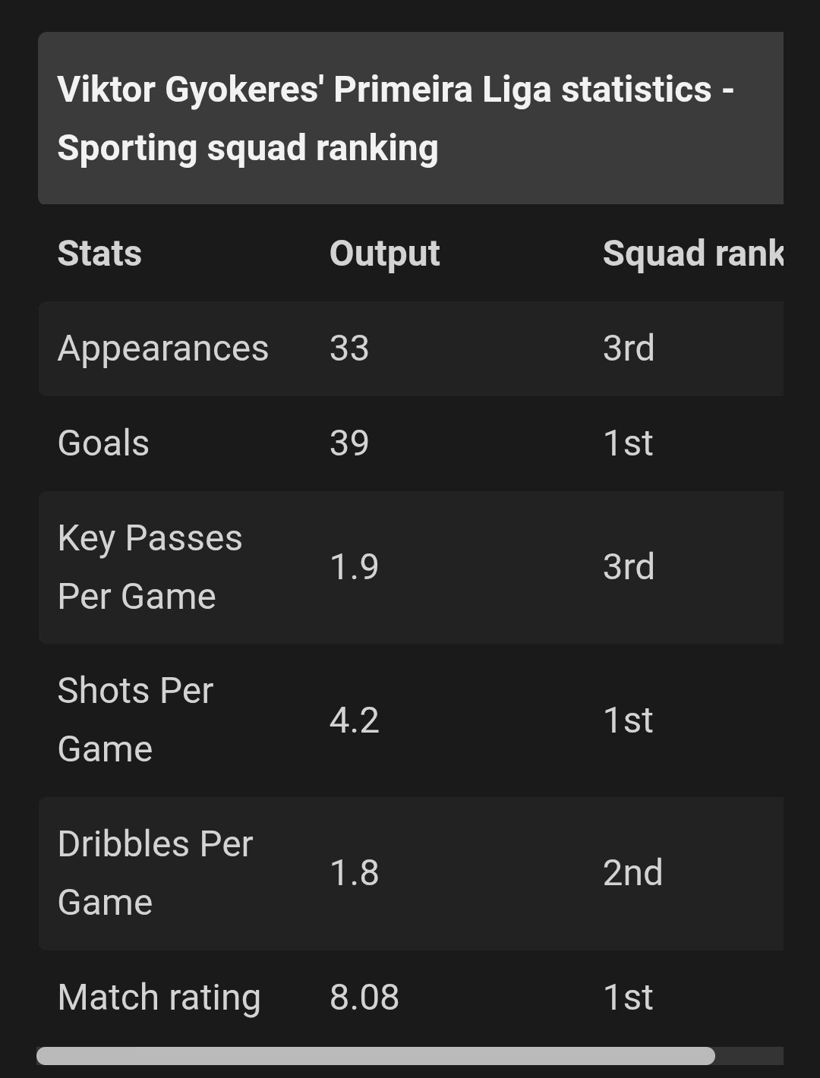Click the horizontal scrollbar thumb
Image resolution: width=820 pixels, height=1078 pixels.
(376, 1056)
